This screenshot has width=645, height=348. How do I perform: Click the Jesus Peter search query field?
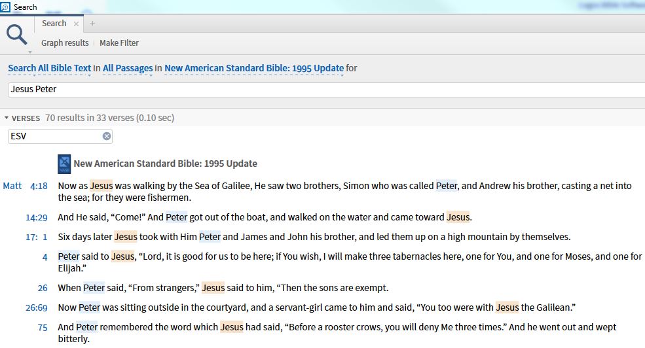[262, 89]
